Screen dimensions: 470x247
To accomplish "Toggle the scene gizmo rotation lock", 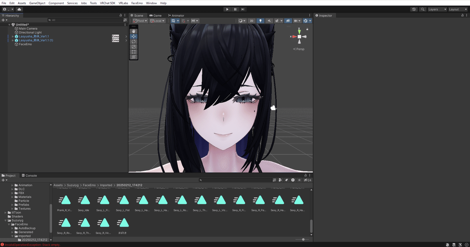I will [x=307, y=29].
